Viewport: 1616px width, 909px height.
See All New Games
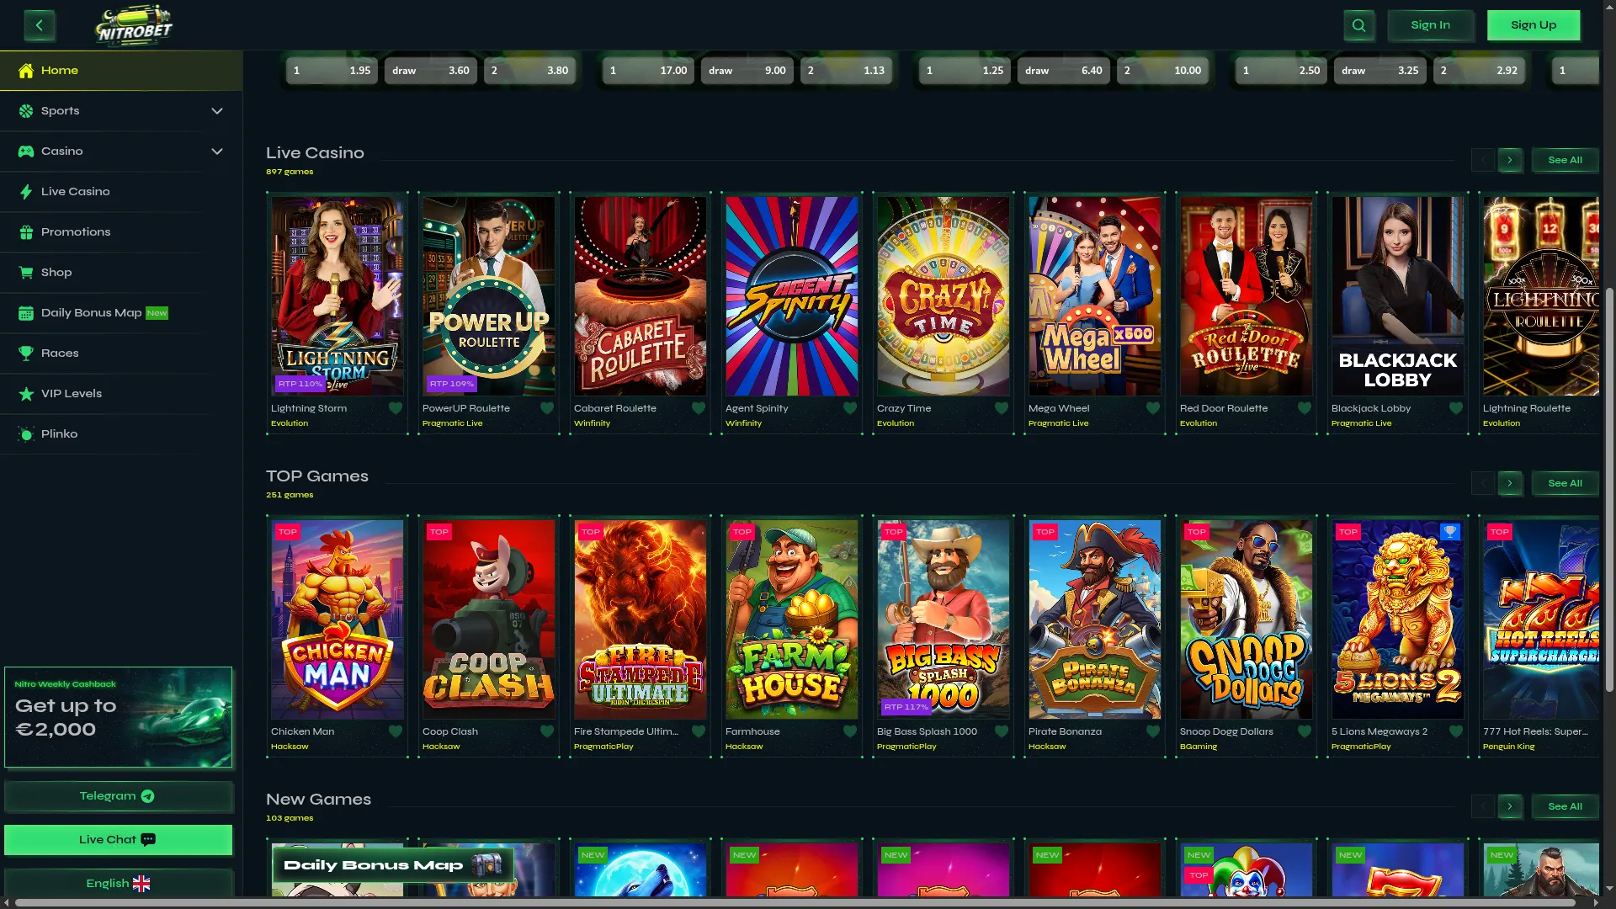(1565, 806)
